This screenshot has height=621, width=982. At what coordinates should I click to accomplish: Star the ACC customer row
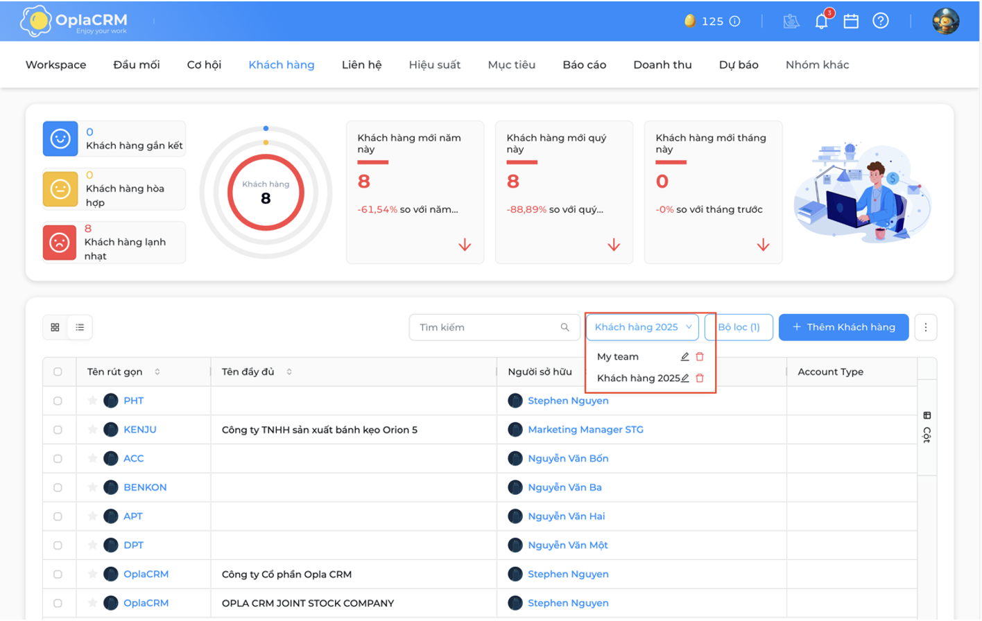[92, 459]
